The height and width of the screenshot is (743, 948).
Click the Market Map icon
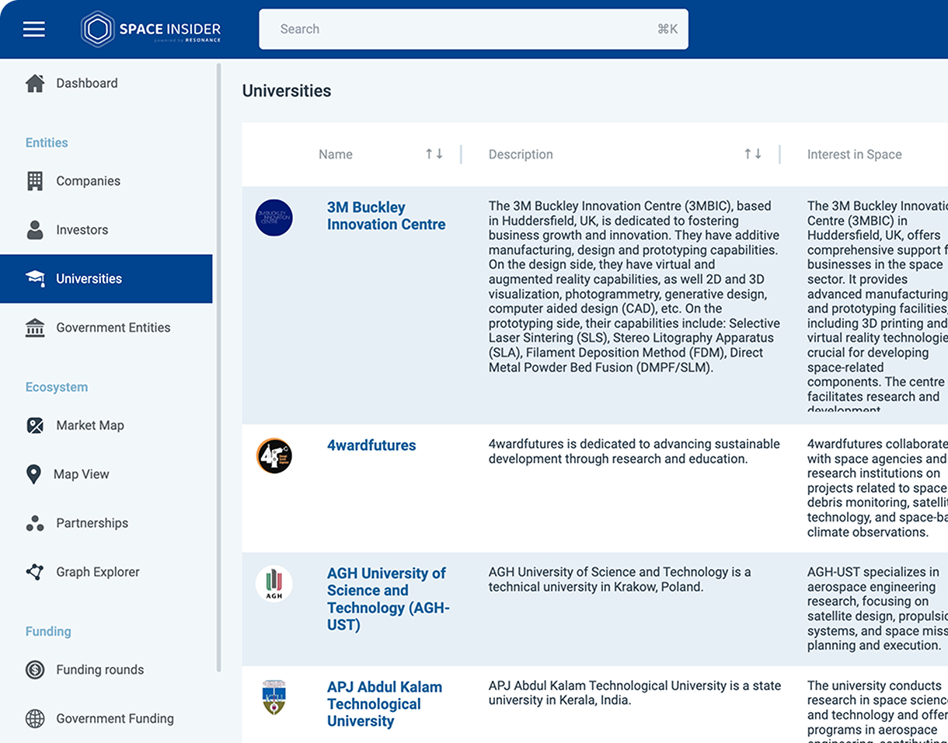click(35, 426)
